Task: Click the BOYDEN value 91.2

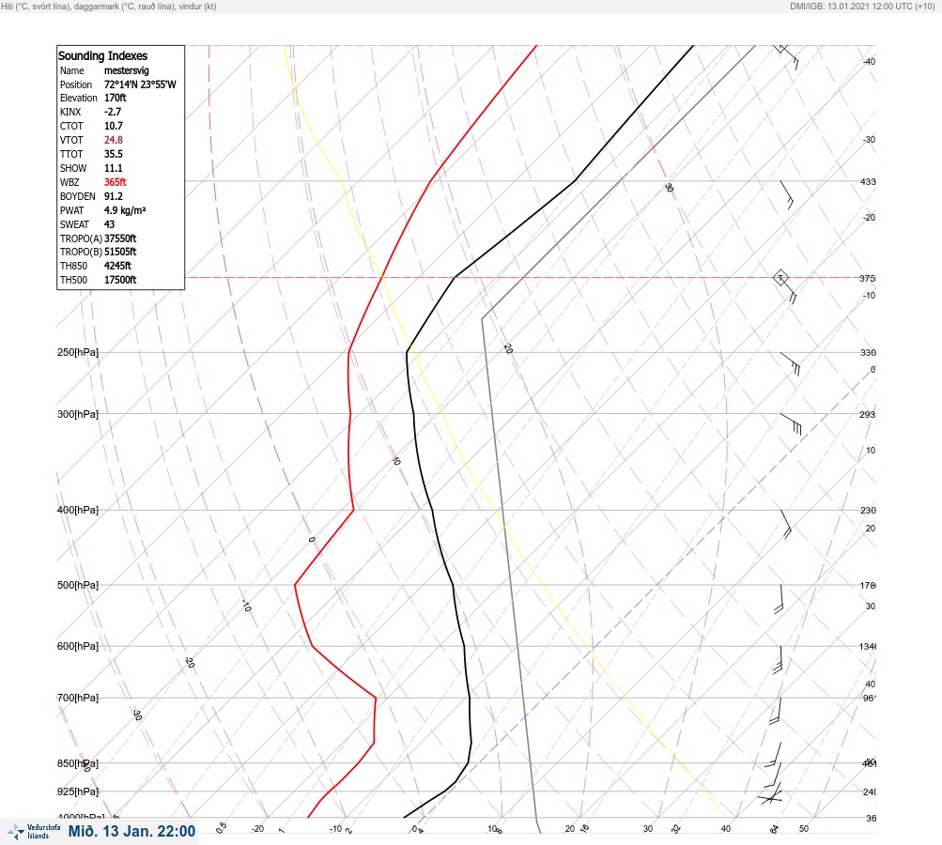Action: click(x=113, y=196)
